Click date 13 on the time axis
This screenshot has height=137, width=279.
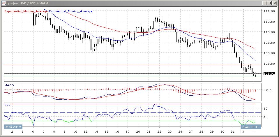tap(85, 132)
